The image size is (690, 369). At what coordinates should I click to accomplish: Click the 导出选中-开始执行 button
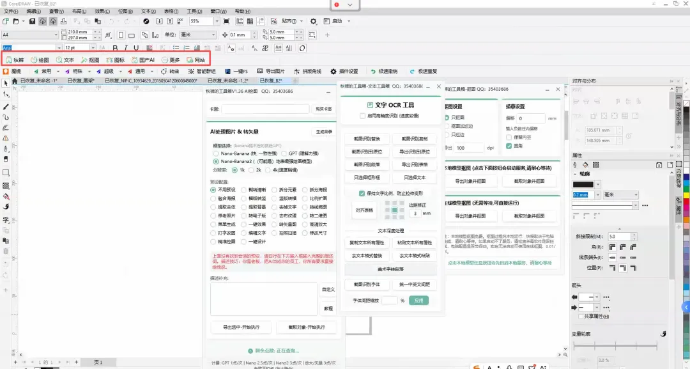[241, 327]
